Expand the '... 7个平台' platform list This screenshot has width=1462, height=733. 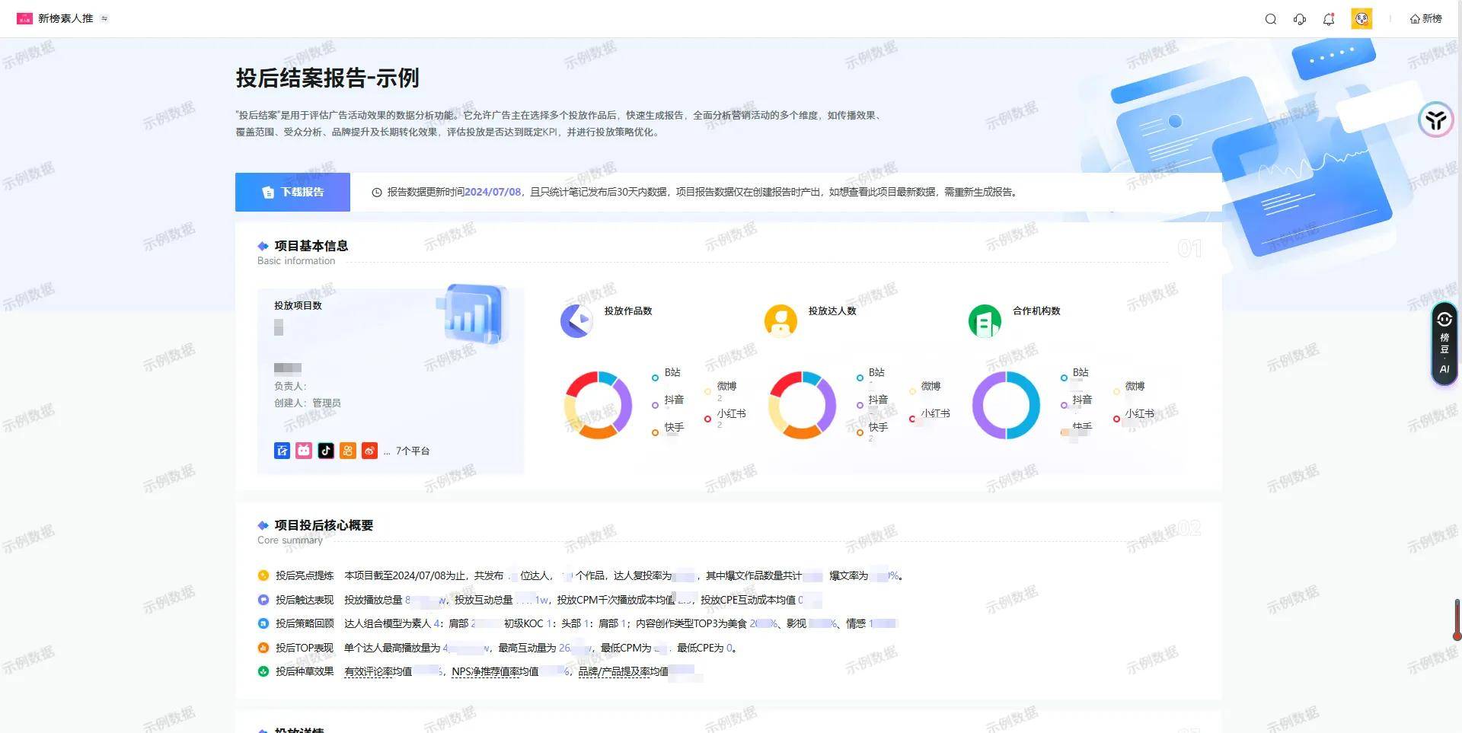click(x=407, y=451)
